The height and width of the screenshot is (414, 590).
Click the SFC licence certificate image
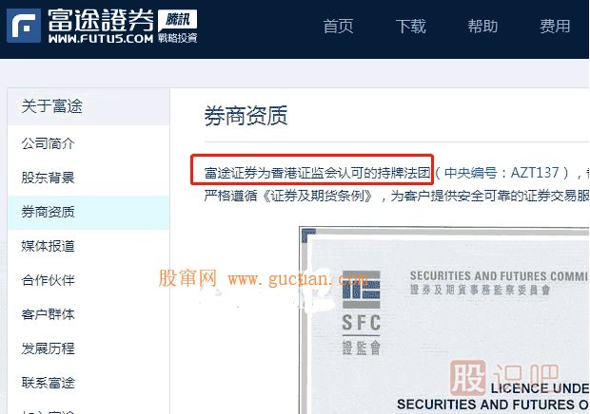point(444,320)
